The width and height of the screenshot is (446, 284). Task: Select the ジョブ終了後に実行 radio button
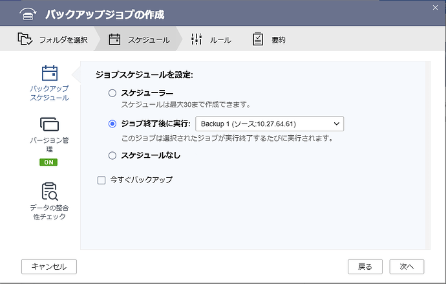click(112, 124)
